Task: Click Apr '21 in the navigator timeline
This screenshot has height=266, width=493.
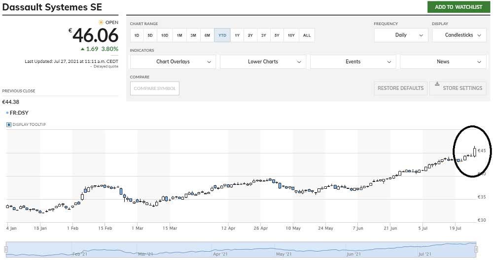Action: pyautogui.click(x=220, y=254)
